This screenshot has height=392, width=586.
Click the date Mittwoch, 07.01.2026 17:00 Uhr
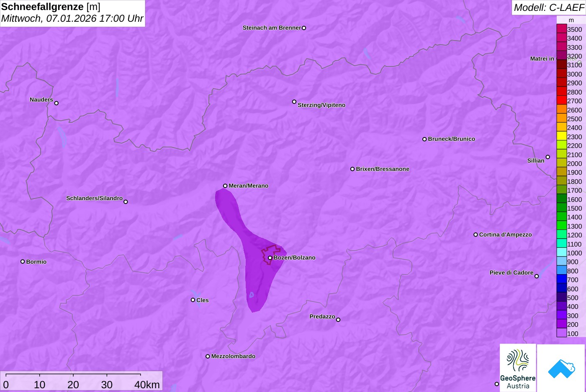tap(72, 18)
